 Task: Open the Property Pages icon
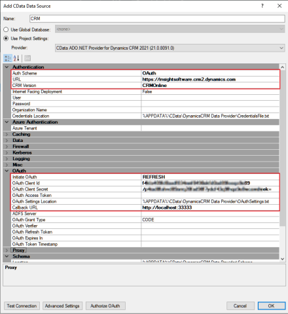point(27,58)
